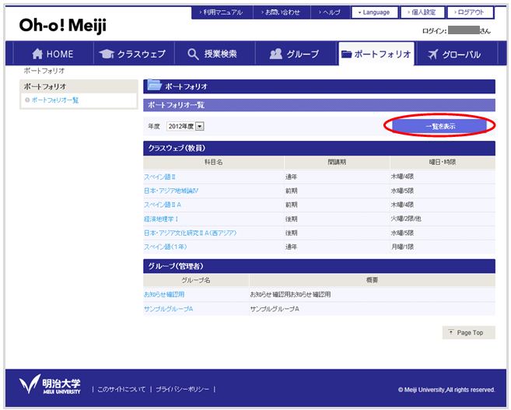This screenshot has height=410, width=511.
Task: Open the お問い合わせ menu item
Action: tap(282, 12)
